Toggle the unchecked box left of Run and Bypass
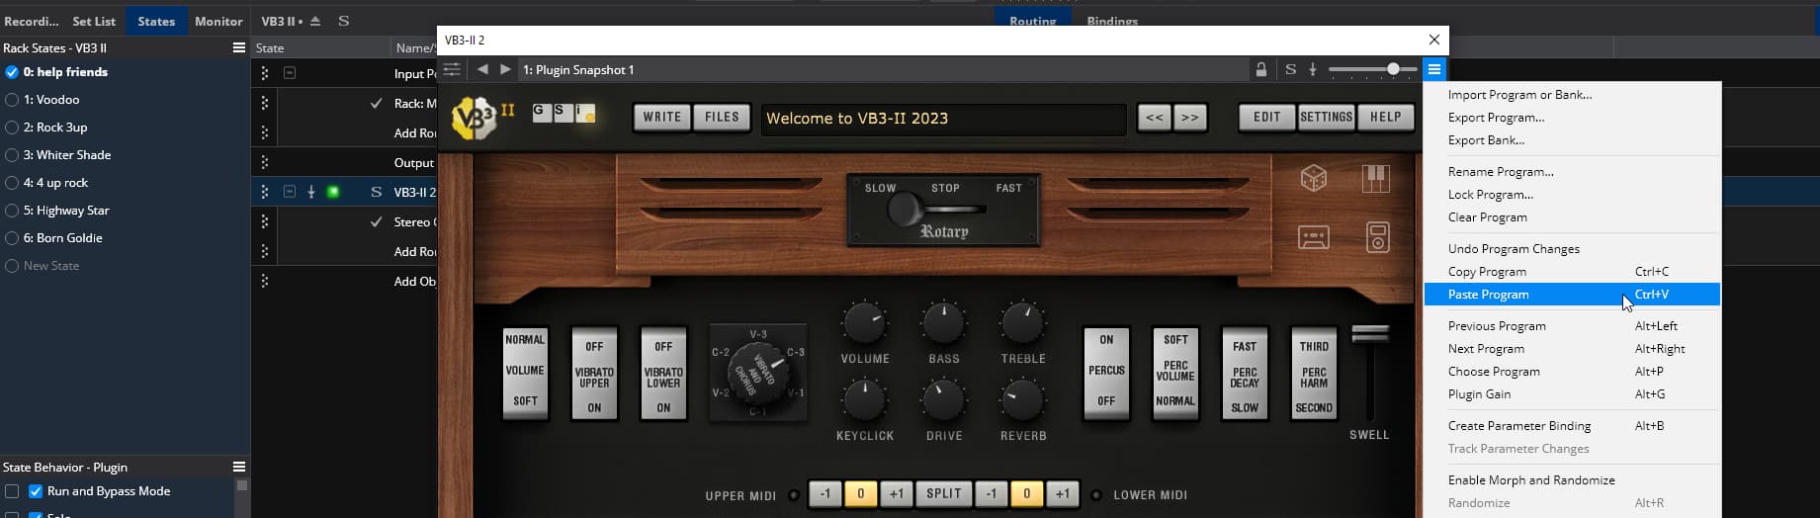 tap(12, 491)
